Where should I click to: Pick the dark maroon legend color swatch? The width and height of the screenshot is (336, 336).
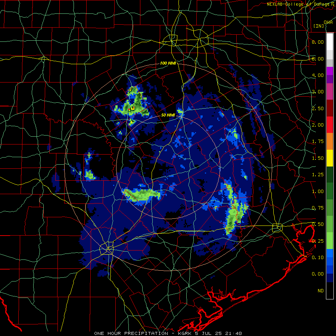click(x=330, y=108)
